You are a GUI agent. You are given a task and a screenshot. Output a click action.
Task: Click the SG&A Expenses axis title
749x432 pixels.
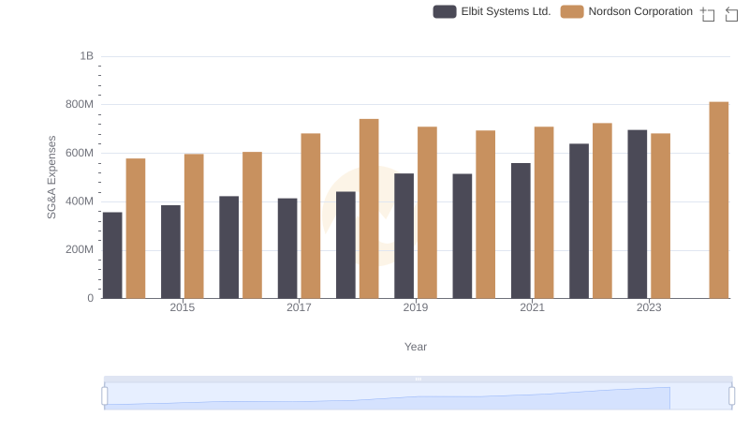point(51,177)
